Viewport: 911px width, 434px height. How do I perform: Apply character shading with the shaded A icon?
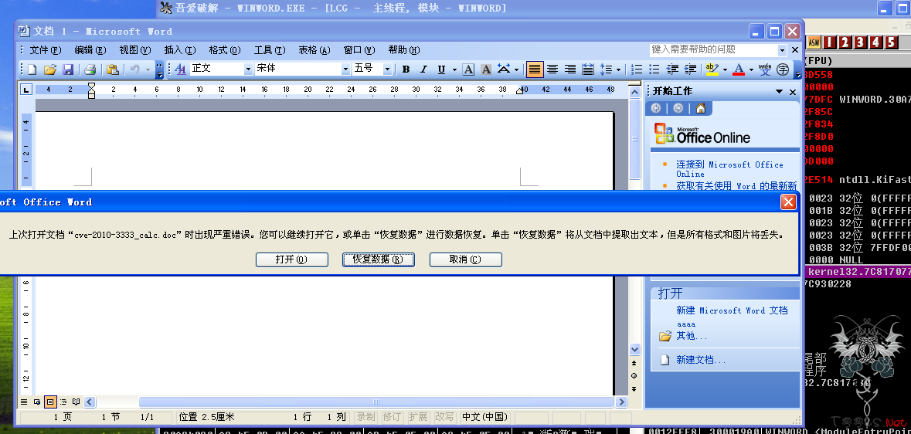pyautogui.click(x=486, y=70)
